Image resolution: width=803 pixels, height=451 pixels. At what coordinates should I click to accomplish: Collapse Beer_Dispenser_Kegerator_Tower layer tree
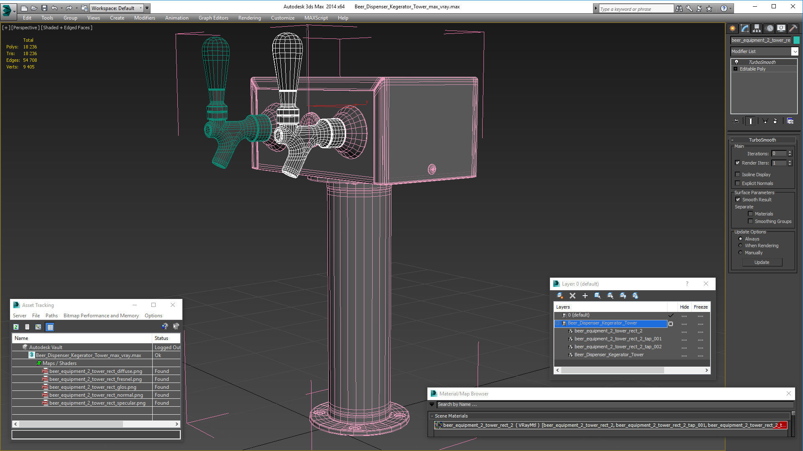point(557,323)
